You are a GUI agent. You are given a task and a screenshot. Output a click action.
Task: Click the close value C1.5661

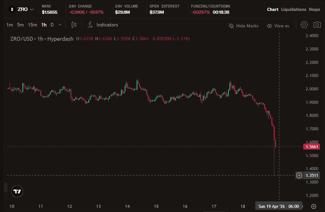(140, 39)
